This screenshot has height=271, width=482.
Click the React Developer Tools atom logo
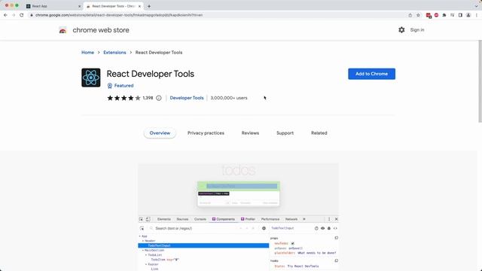[x=91, y=78]
